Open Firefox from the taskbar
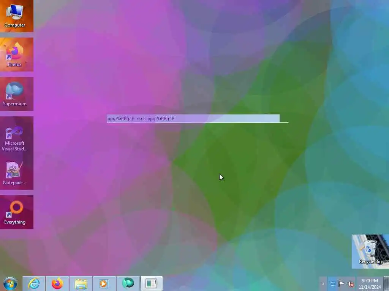Image resolution: width=389 pixels, height=291 pixels. 57,283
